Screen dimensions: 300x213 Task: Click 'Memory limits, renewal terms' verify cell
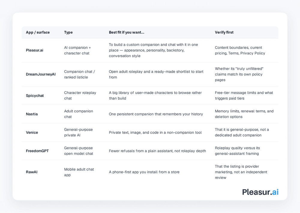point(244,114)
